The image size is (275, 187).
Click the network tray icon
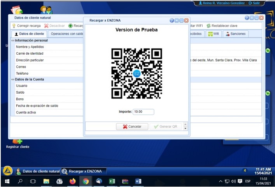227,182
